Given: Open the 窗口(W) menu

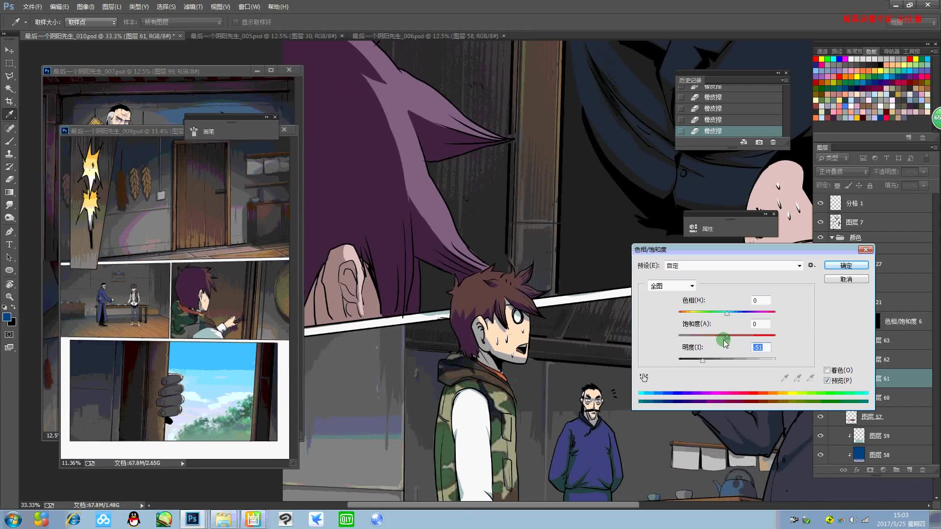Looking at the screenshot, I should pyautogui.click(x=249, y=7).
